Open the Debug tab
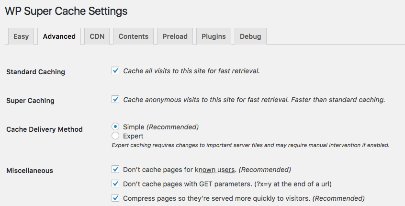The height and width of the screenshot is (206, 405). [x=250, y=36]
